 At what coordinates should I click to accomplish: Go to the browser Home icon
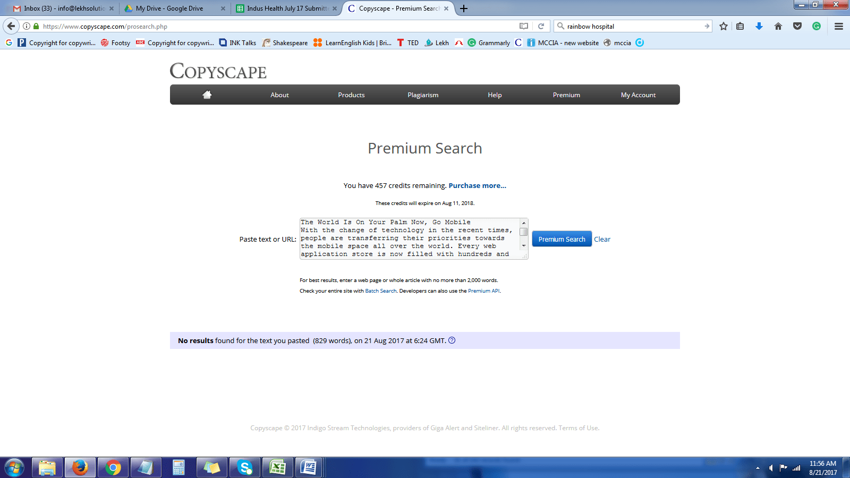coord(778,26)
